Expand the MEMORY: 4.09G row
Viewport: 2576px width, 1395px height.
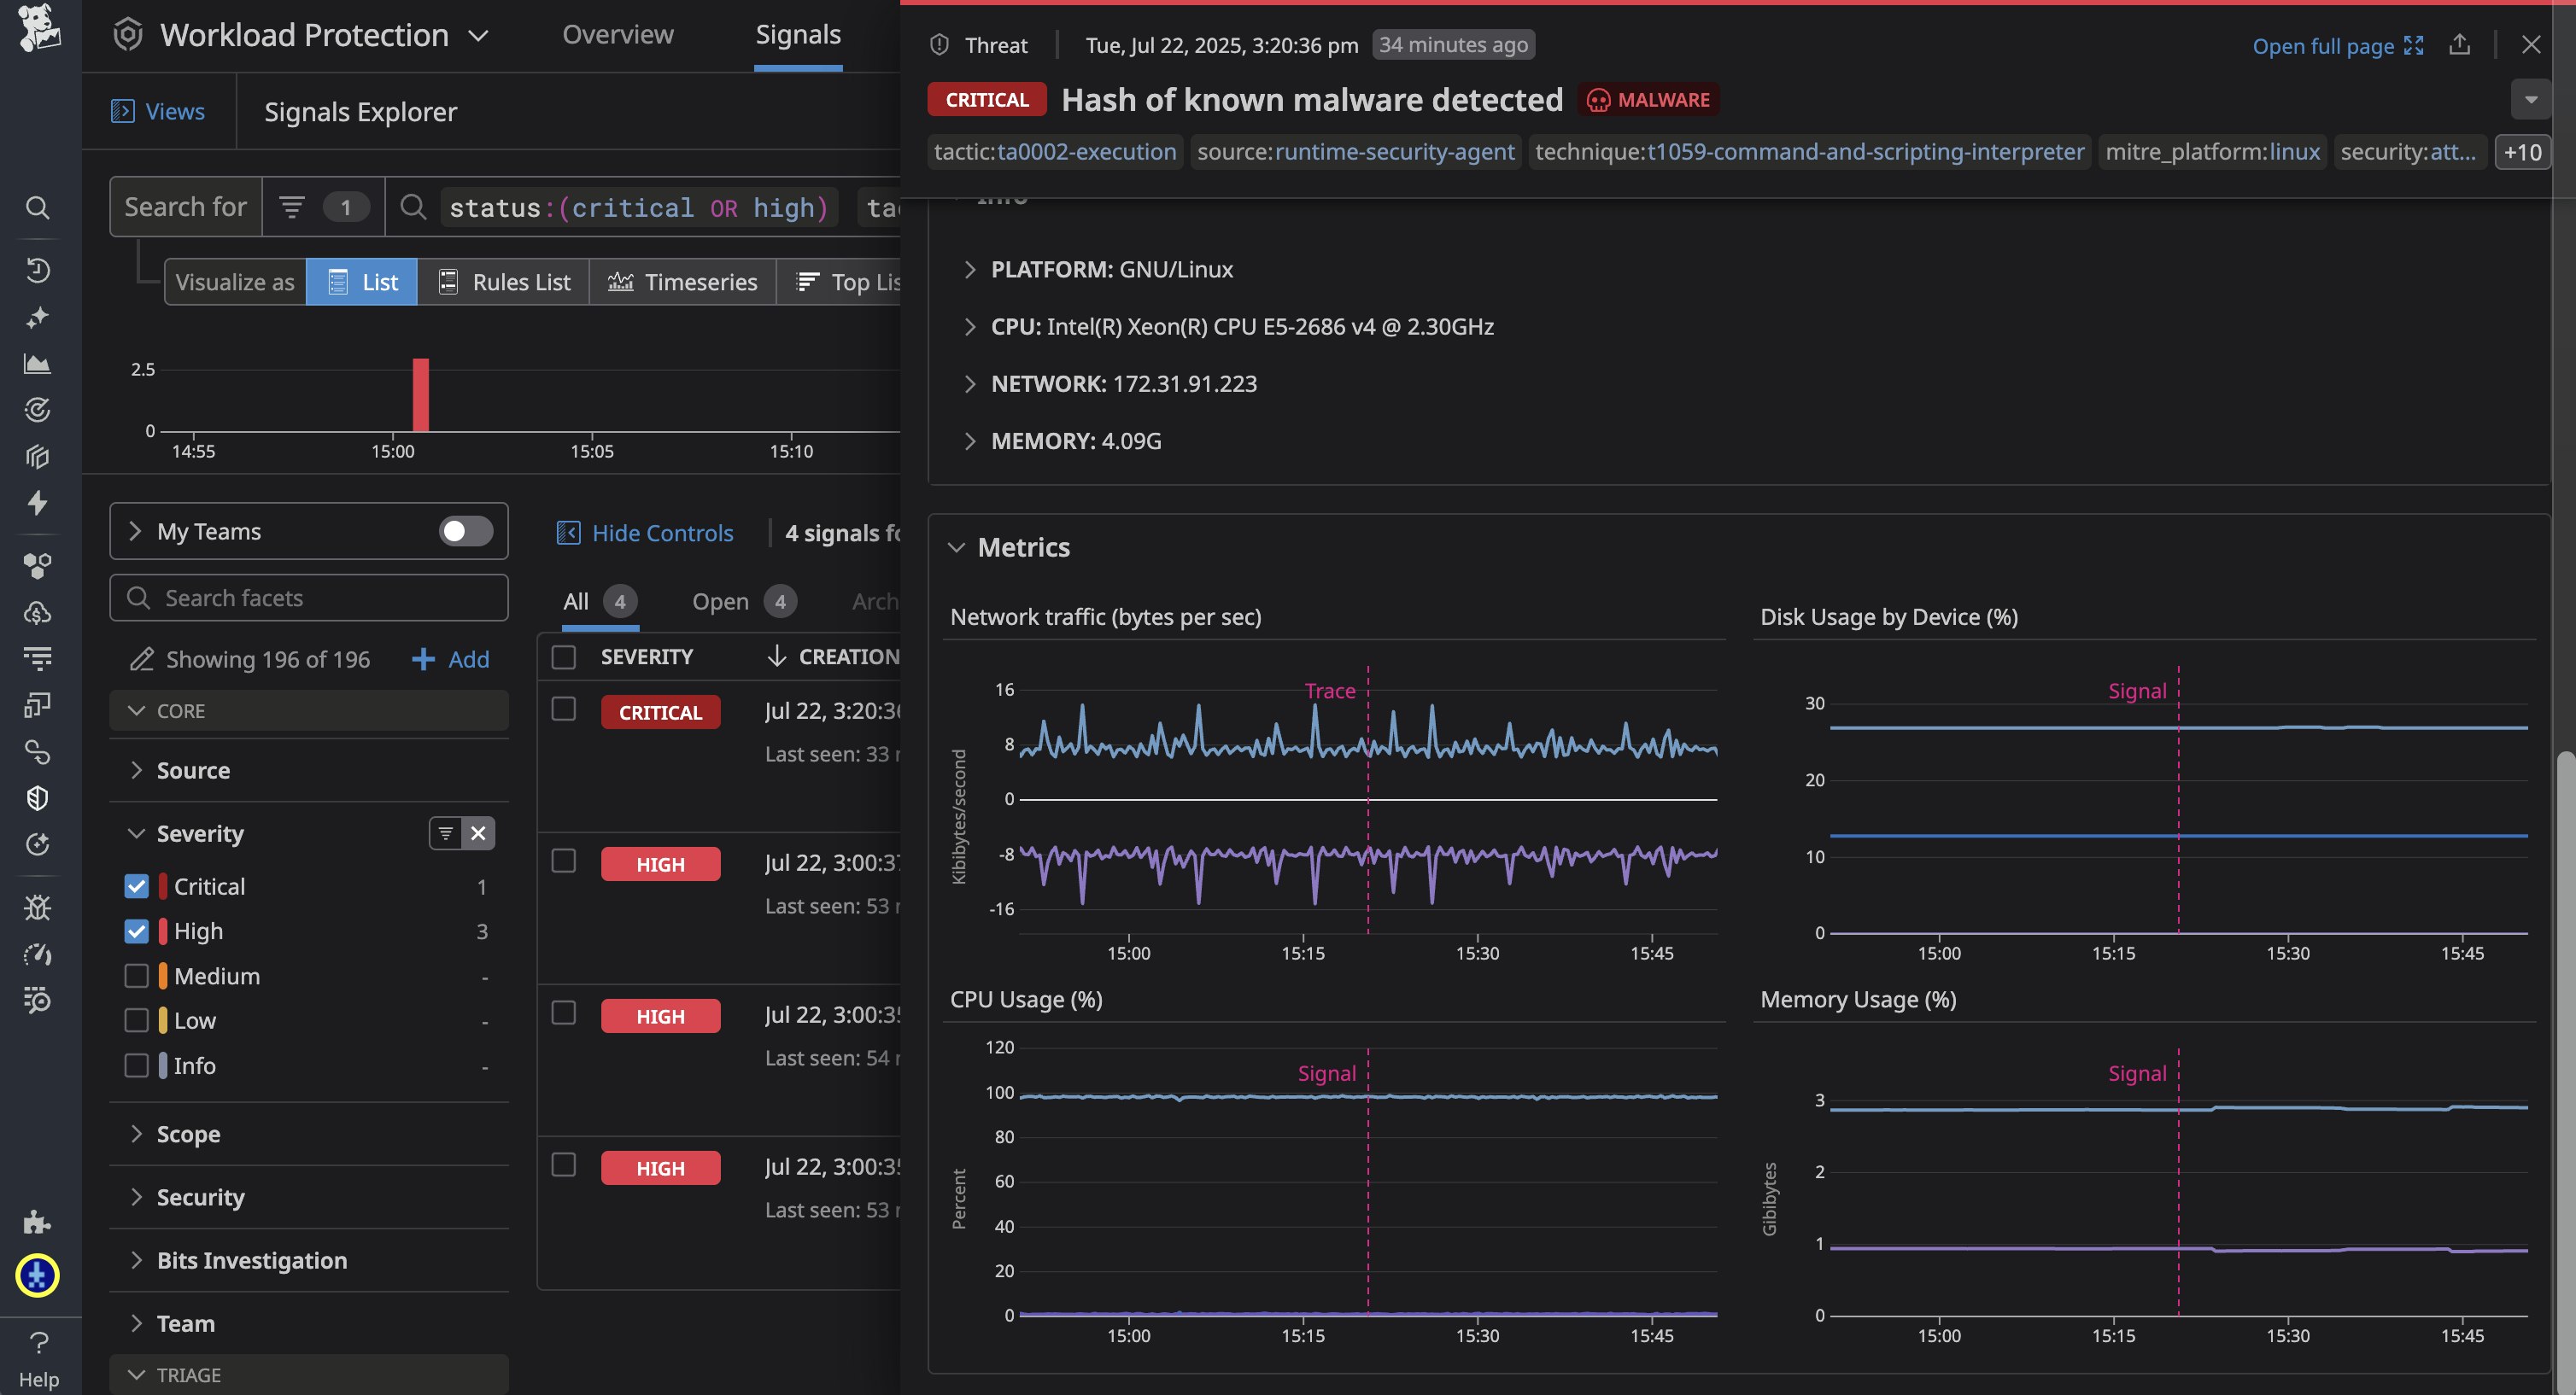tap(969, 441)
